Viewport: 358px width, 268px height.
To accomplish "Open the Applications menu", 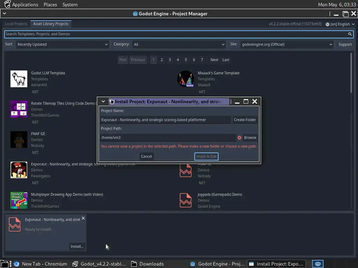I will click(25, 5).
